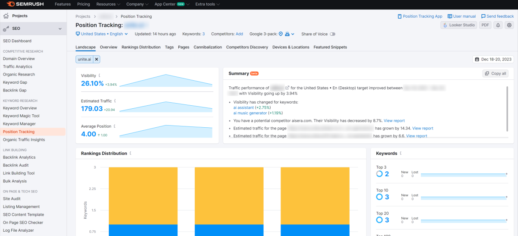518x236 pixels.
Task: Click the Keywords panel info icon
Action: [x=400, y=153]
